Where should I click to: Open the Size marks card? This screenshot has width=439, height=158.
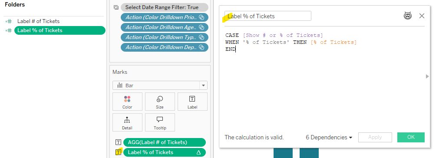pos(160,102)
